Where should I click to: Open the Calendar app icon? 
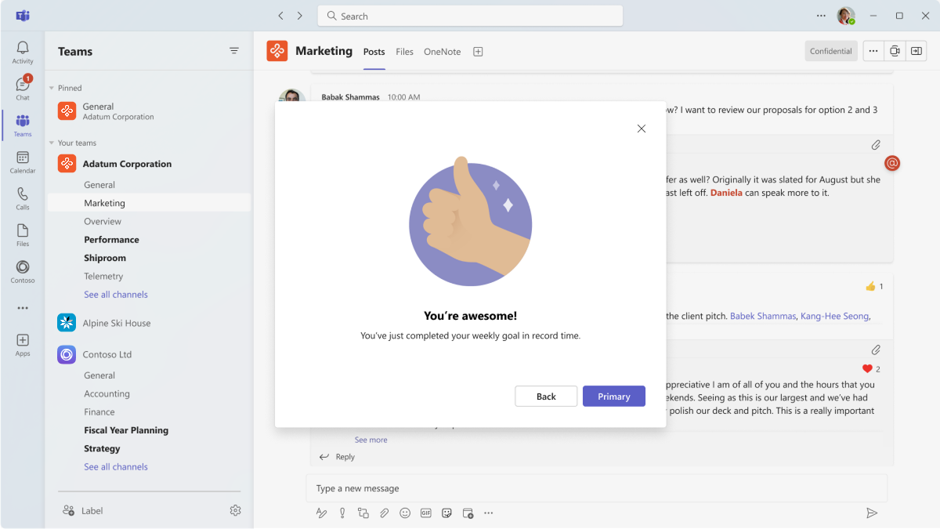(23, 162)
